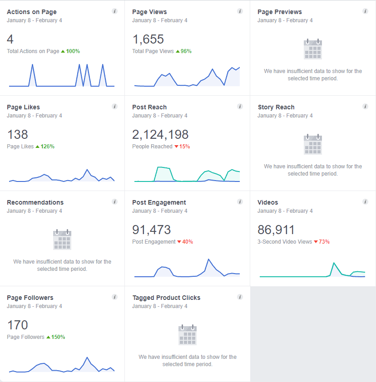Open the Page Views card title
This screenshot has height=382, width=376.
tap(149, 12)
